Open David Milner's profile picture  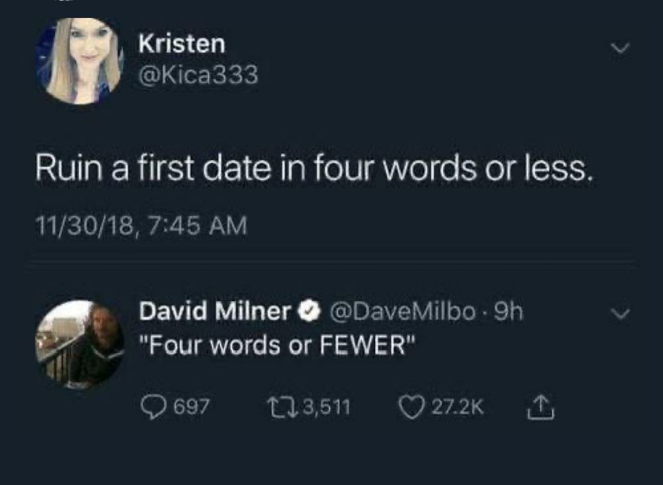pyautogui.click(x=80, y=344)
